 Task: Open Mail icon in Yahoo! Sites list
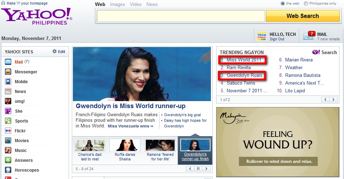tap(8, 62)
